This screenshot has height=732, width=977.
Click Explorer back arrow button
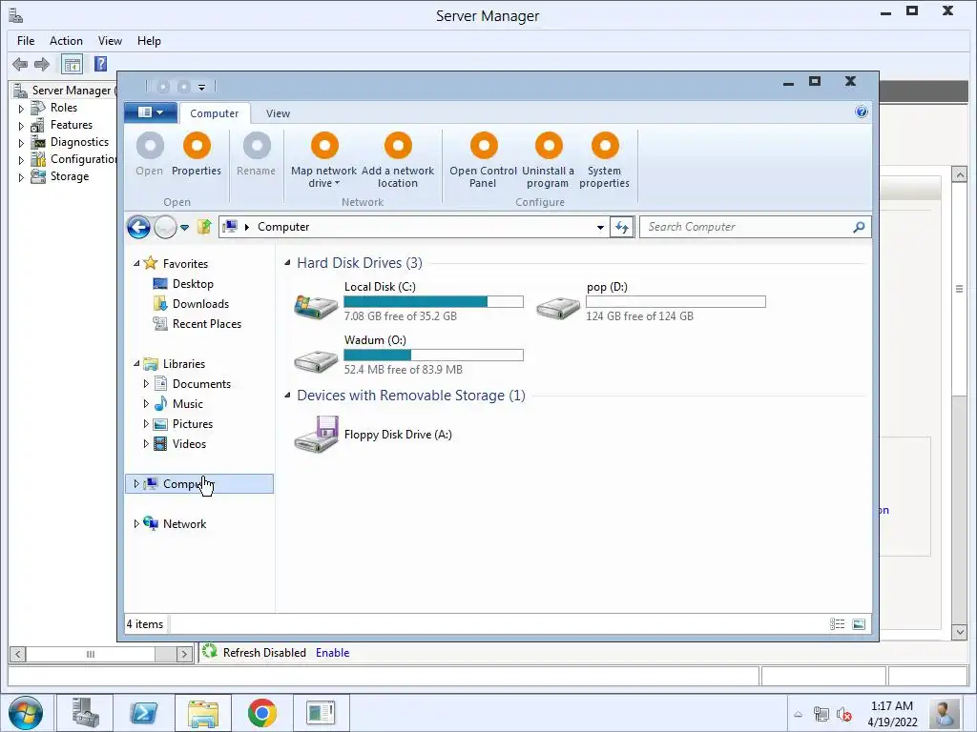(138, 227)
